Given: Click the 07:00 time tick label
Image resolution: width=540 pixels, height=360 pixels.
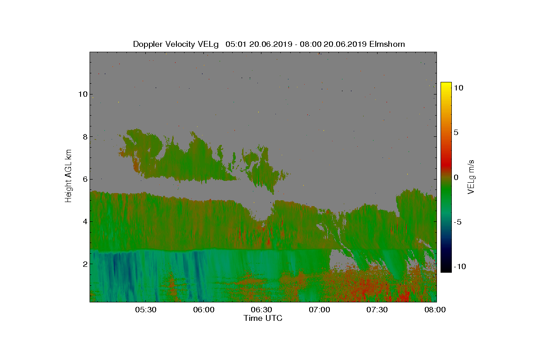Looking at the screenshot, I should point(320,310).
